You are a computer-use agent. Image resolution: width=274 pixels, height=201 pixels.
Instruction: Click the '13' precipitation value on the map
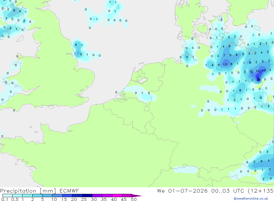225,64
